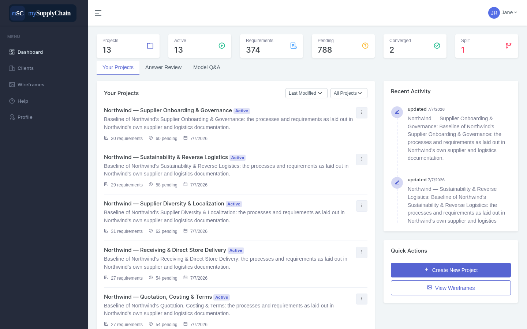Toggle the sidebar hamburger menu icon
Image resolution: width=527 pixels, height=329 pixels.
pos(98,13)
